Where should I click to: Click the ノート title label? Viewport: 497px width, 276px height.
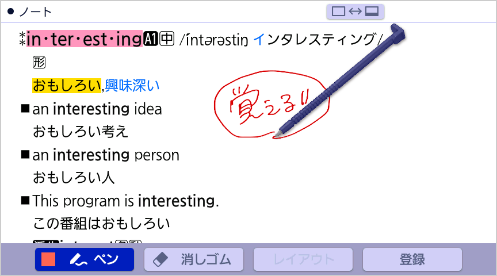[35, 12]
